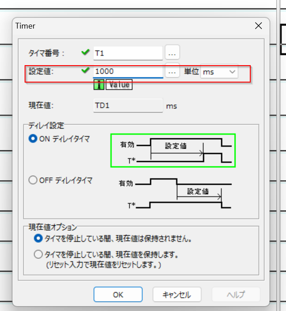Click the Timer dialog title

pos(25,26)
